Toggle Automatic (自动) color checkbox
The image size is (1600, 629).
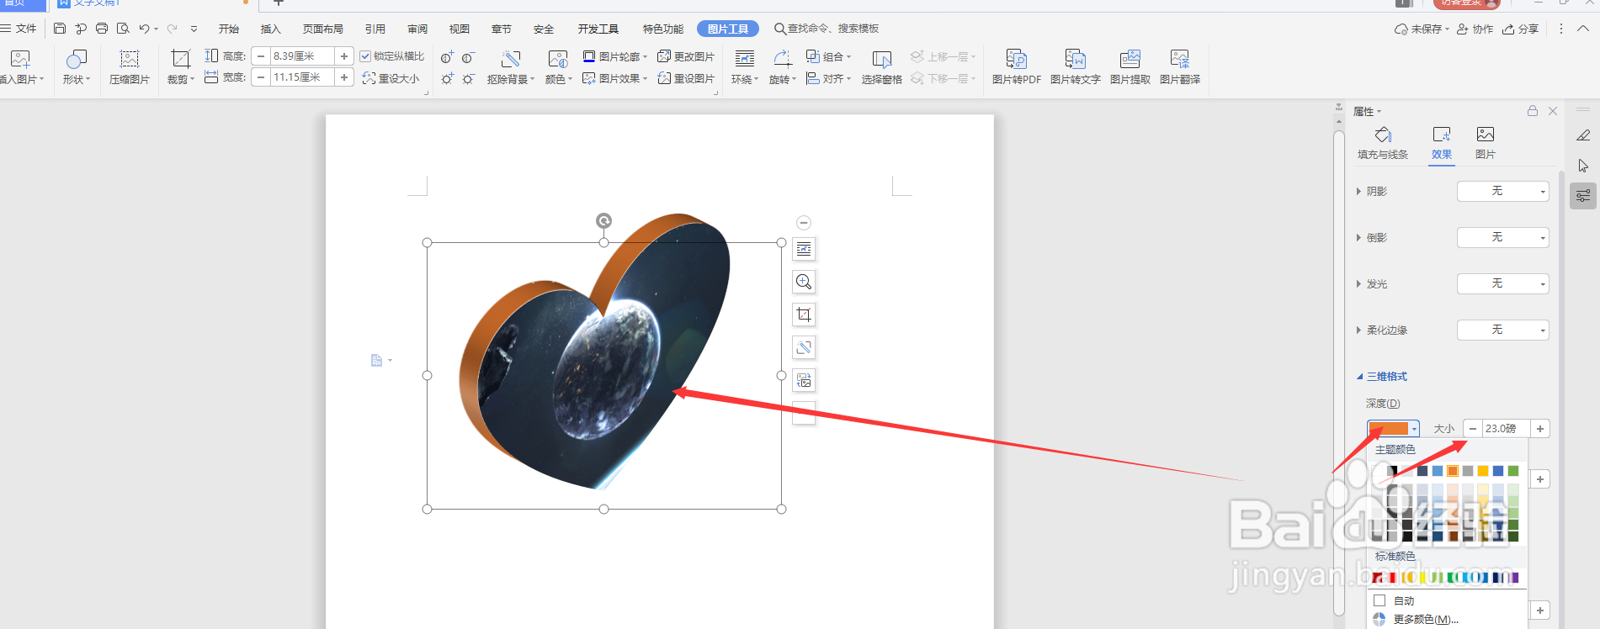point(1379,600)
